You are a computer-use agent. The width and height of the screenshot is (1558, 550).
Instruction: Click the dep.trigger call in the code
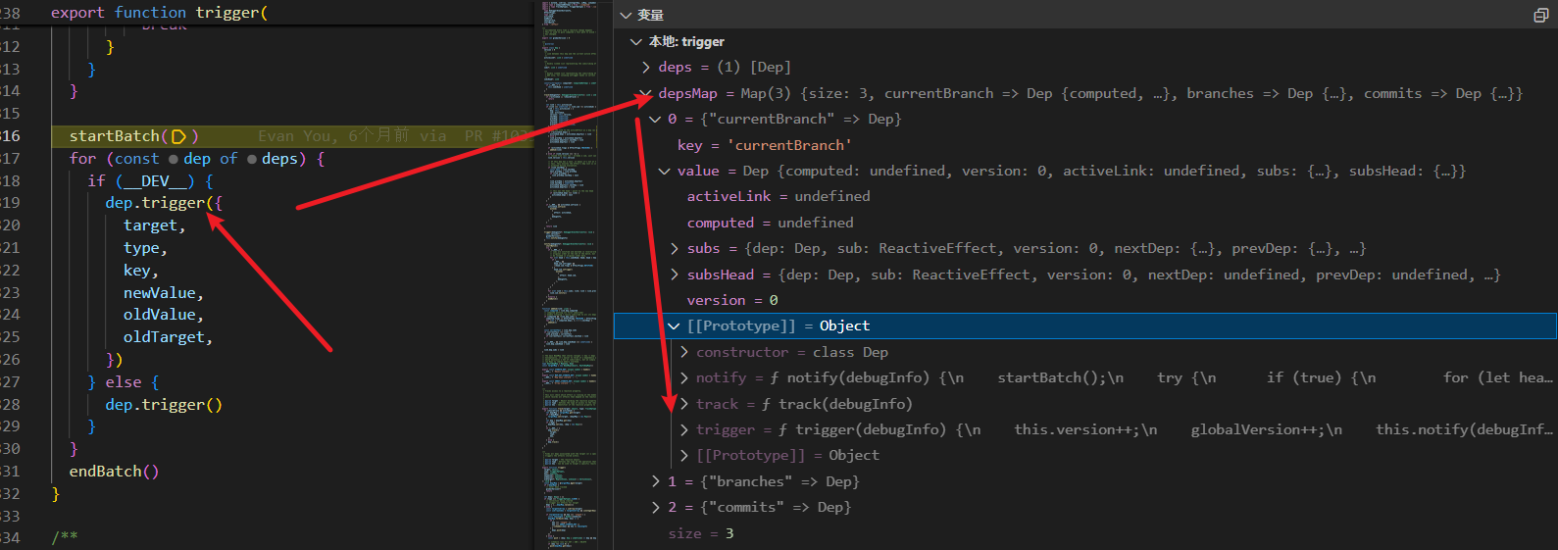[160, 203]
